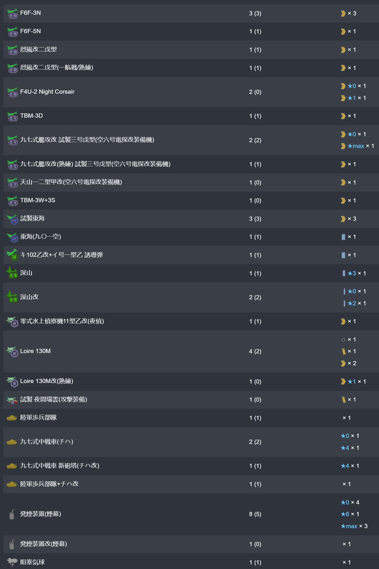Click the F6F-3N night fighter icon

(x=12, y=13)
